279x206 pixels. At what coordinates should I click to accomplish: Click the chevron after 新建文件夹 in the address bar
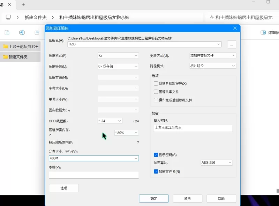tap(53, 17)
